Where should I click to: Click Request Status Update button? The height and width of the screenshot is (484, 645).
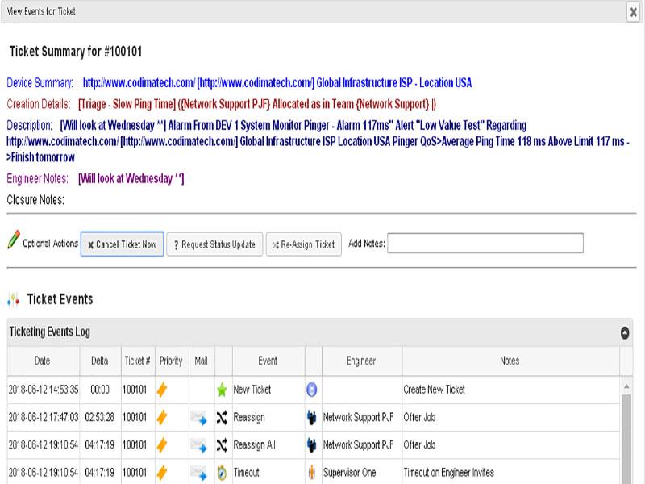[214, 244]
